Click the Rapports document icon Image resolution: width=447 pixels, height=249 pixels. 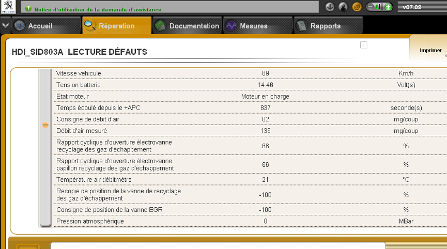coord(301,26)
